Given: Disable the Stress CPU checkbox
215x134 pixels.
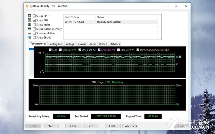Looking at the screenshot, I should tap(34, 16).
